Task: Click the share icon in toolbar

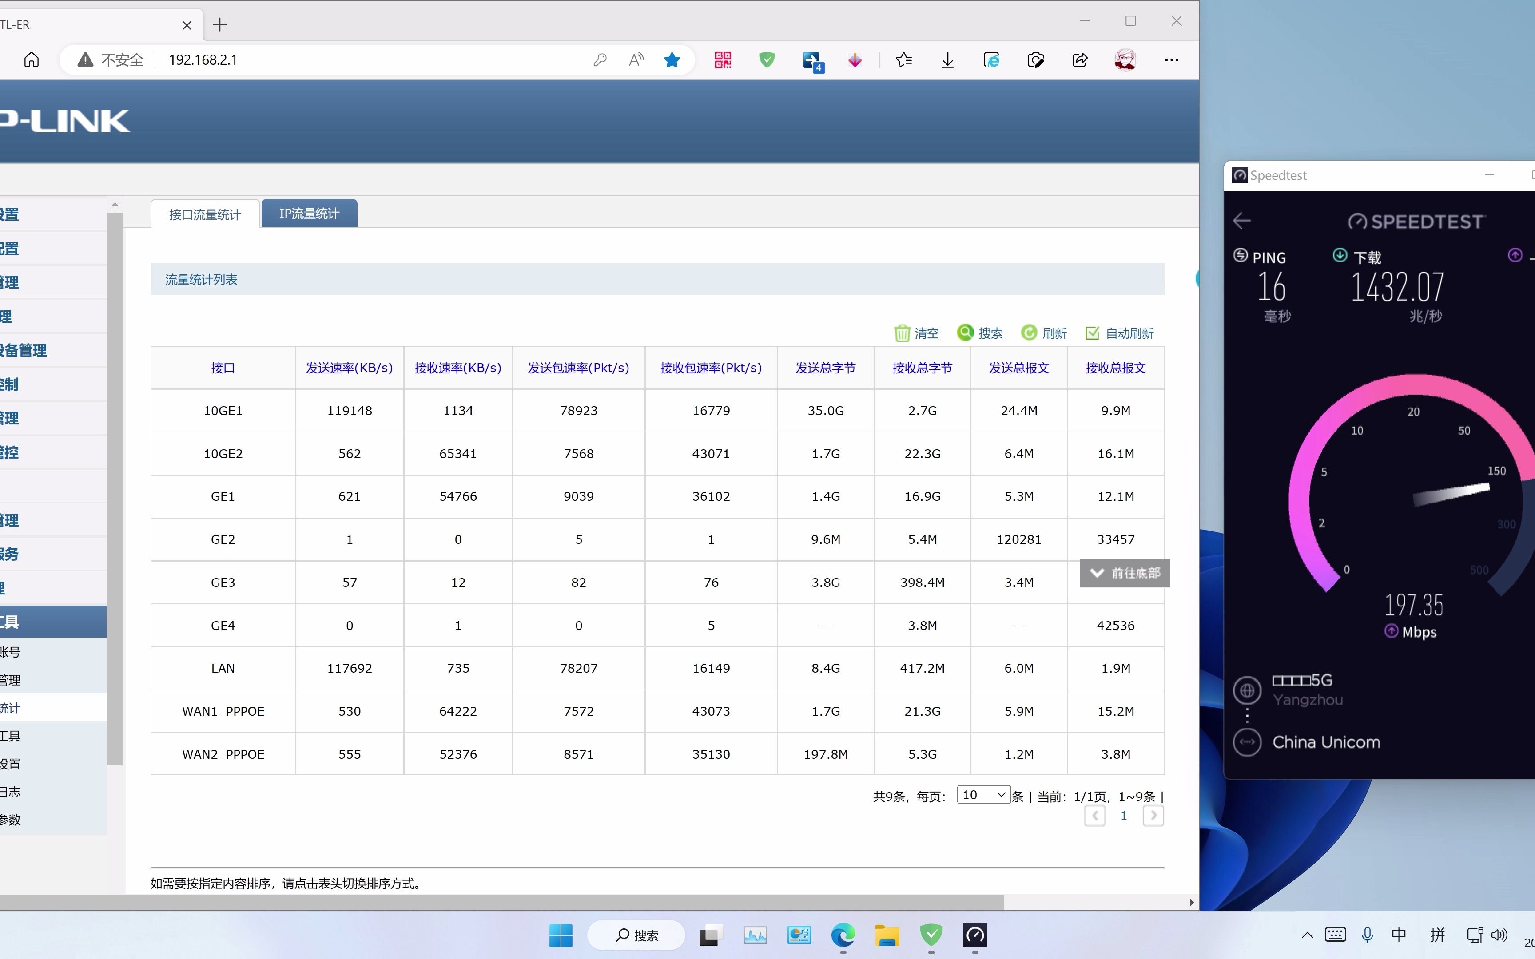Action: point(1080,59)
